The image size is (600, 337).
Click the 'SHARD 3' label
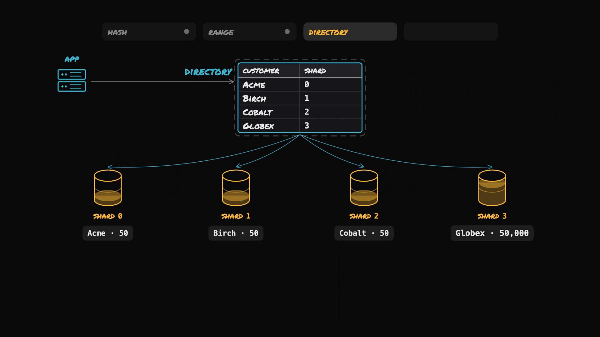click(x=492, y=216)
